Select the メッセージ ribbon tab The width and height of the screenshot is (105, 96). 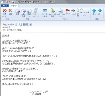click(x=14, y=6)
